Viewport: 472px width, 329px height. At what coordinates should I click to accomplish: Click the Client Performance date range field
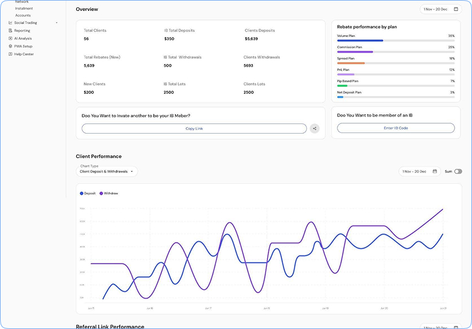click(x=419, y=171)
